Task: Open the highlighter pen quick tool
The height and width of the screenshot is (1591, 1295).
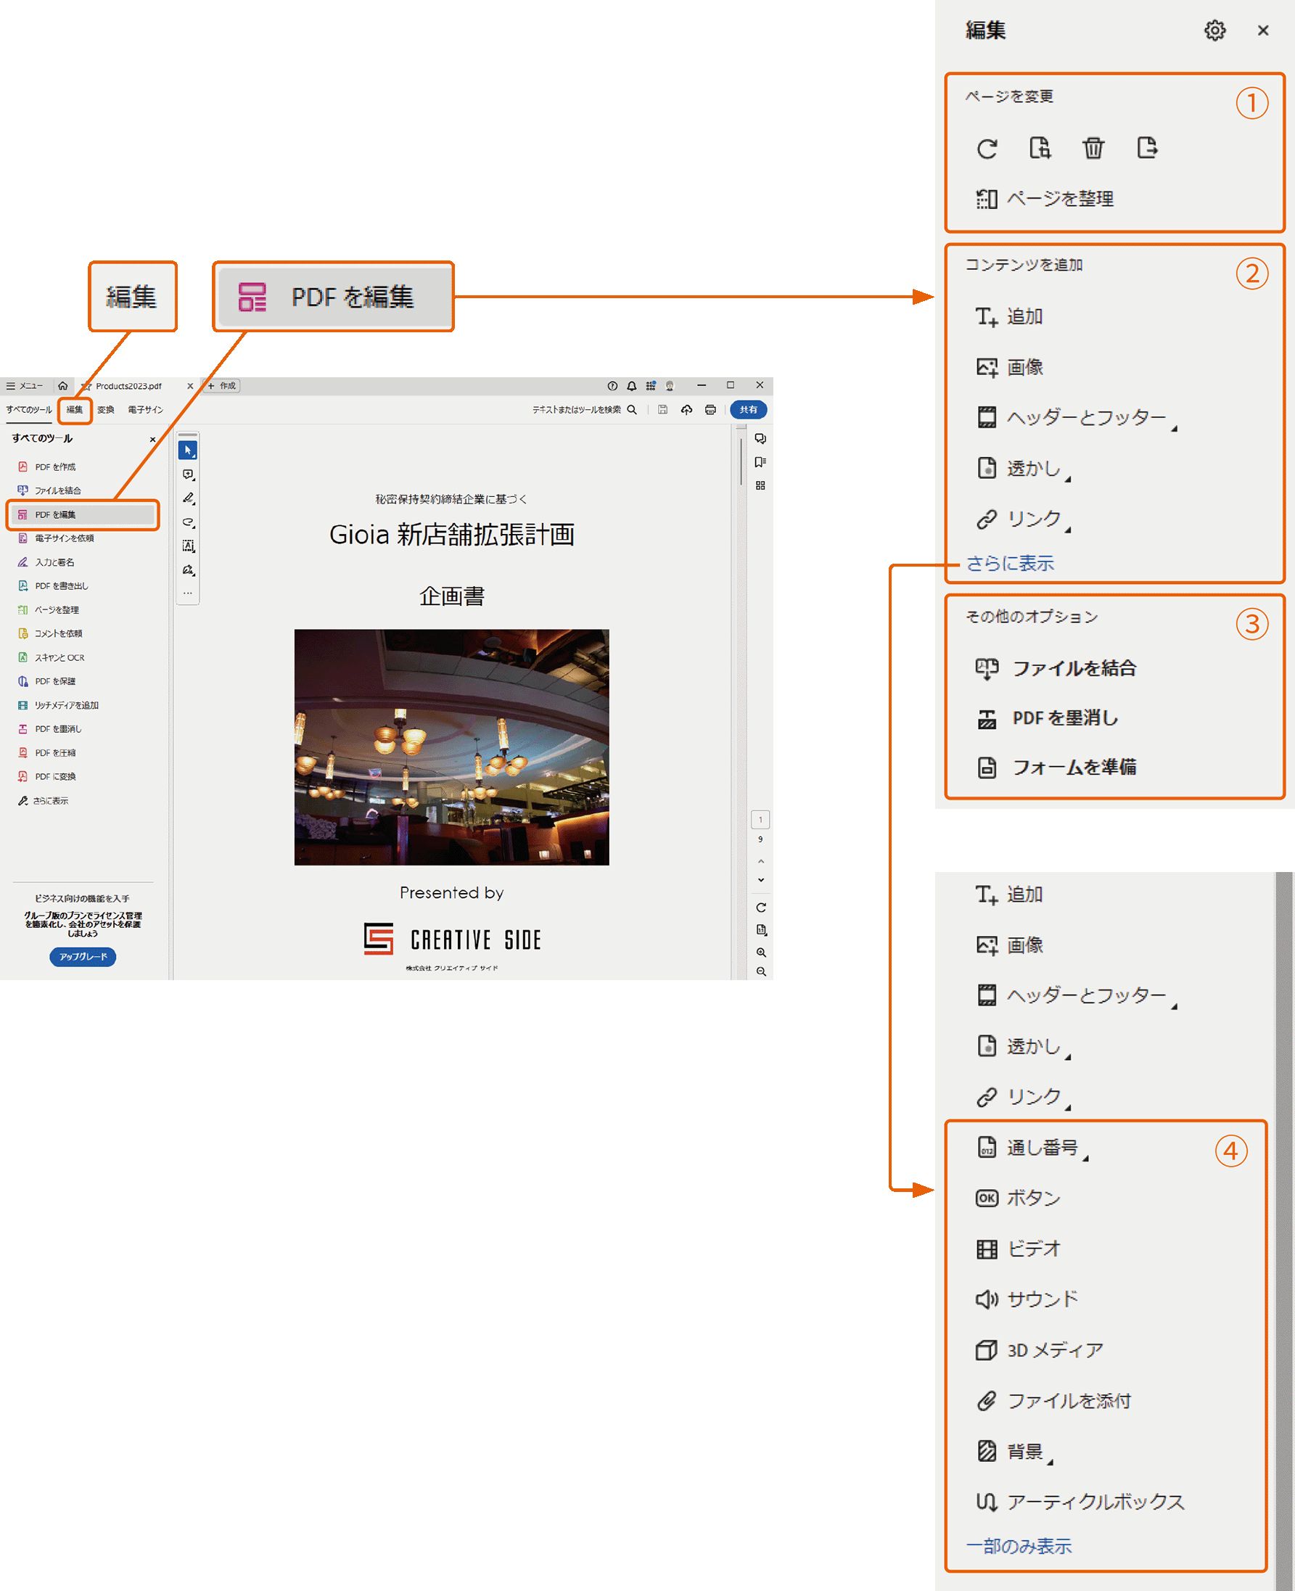Action: coord(189,498)
